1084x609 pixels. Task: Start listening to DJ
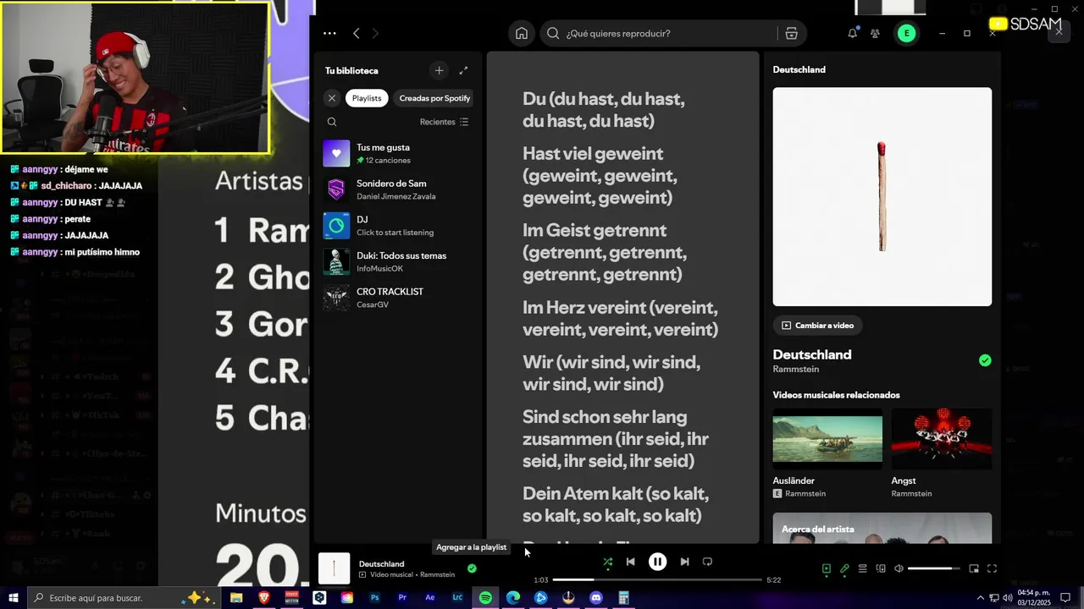pyautogui.click(x=398, y=226)
